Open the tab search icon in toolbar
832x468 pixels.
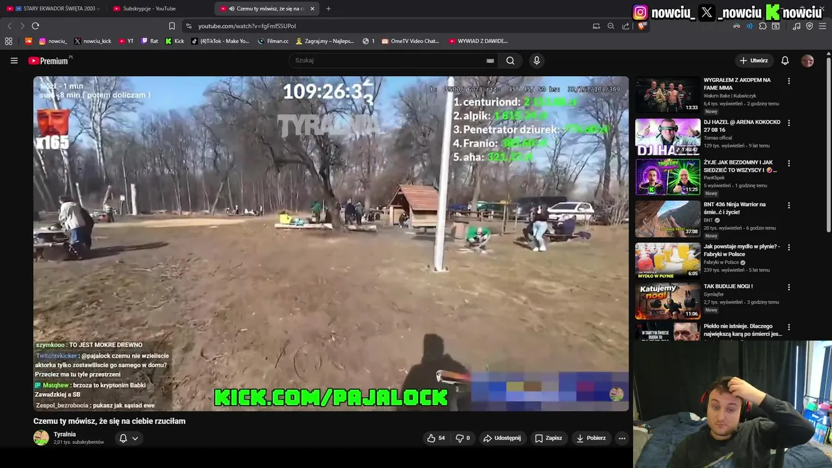(x=775, y=26)
